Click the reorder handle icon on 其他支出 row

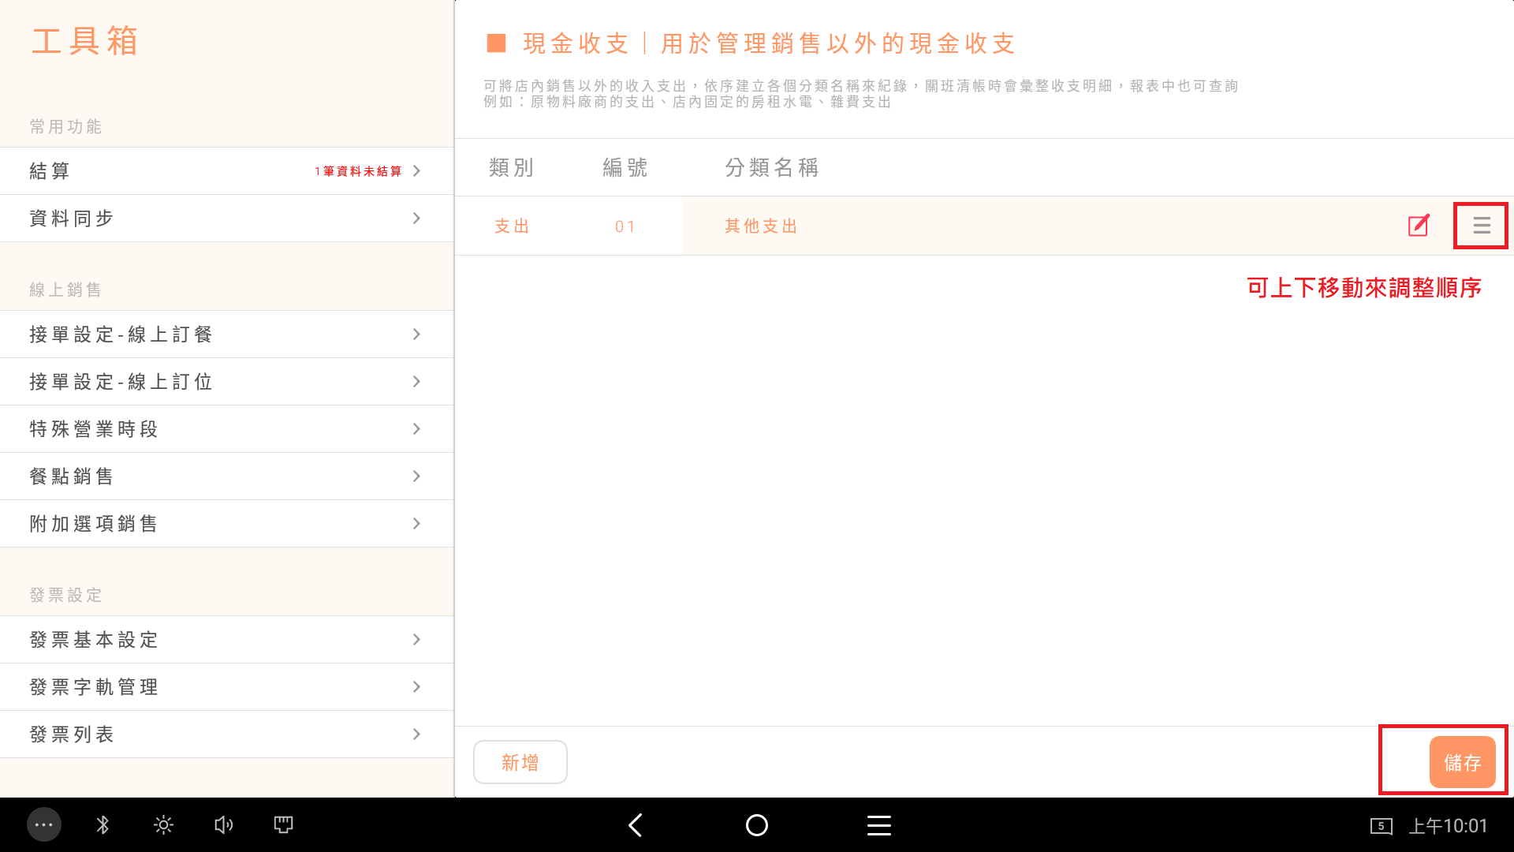pos(1482,226)
